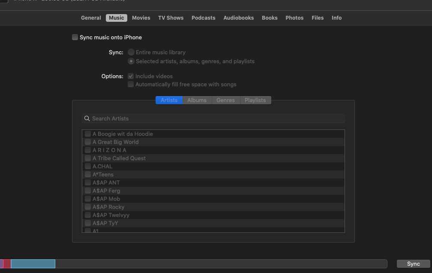Click the purple storage bar segment
Image resolution: width=432 pixels, height=273 pixels.
(x=1, y=264)
